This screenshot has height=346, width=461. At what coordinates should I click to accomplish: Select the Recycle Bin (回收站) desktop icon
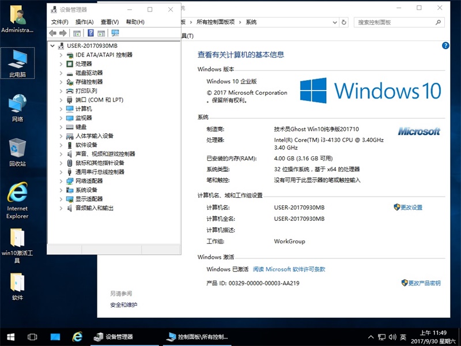17,152
